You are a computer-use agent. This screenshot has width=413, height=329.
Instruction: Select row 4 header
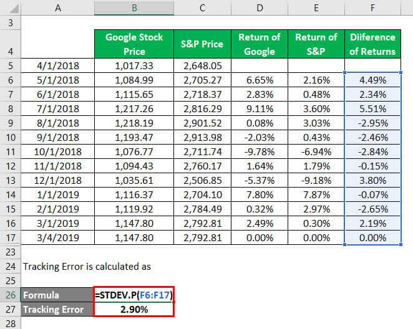pyautogui.click(x=11, y=44)
